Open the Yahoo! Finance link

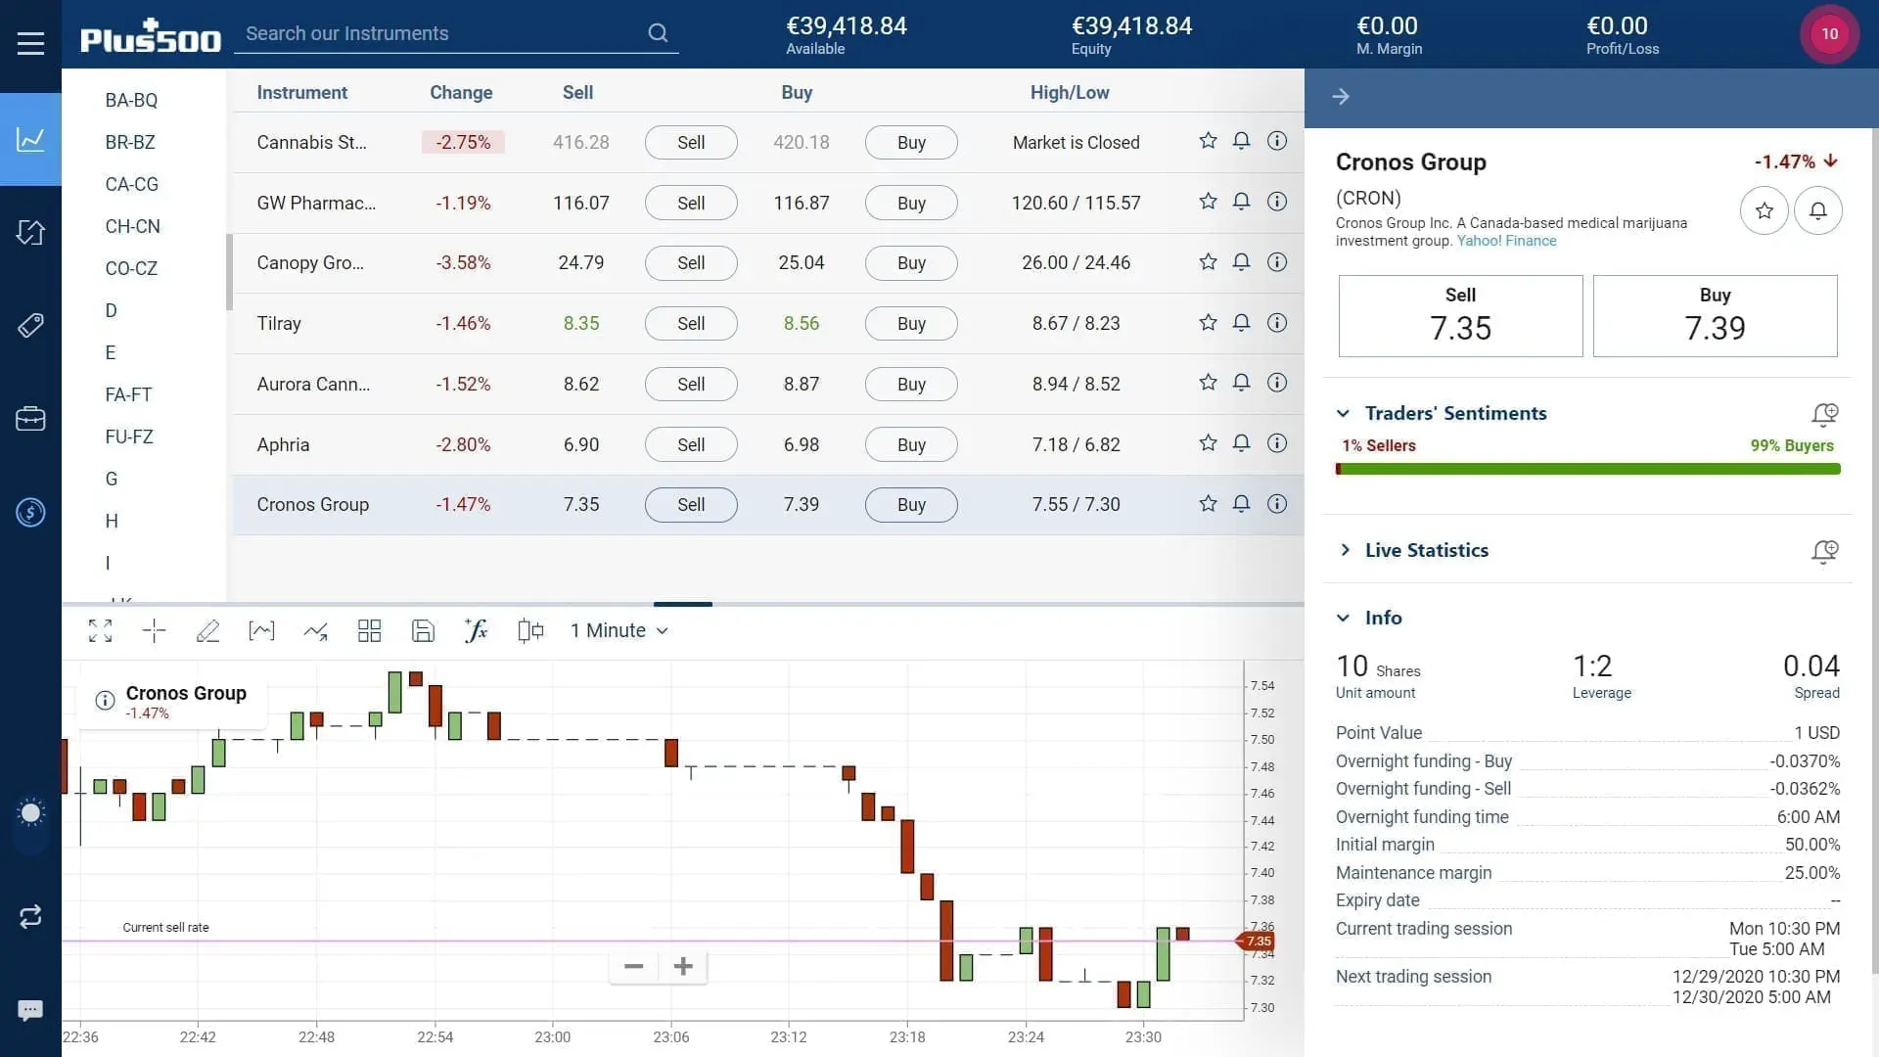[1506, 241]
